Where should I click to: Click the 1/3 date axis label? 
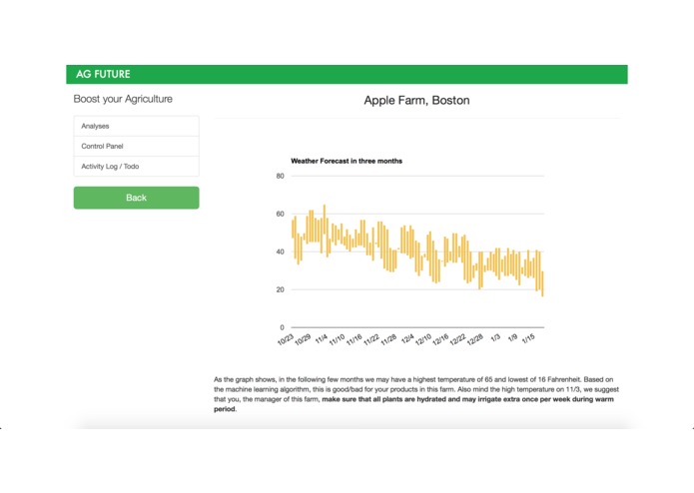pos(495,337)
